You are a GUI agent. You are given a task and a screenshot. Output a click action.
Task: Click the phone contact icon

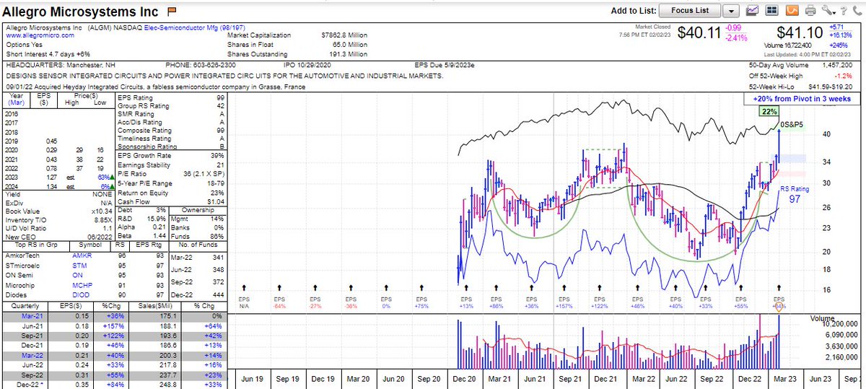(x=857, y=11)
